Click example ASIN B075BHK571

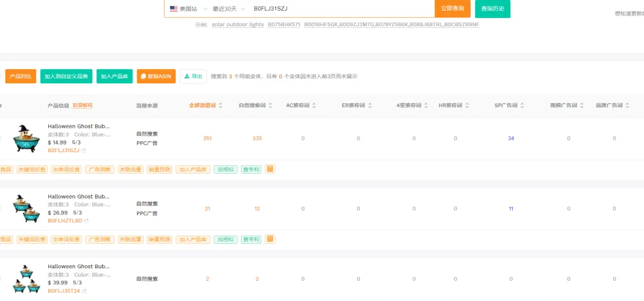click(x=284, y=24)
